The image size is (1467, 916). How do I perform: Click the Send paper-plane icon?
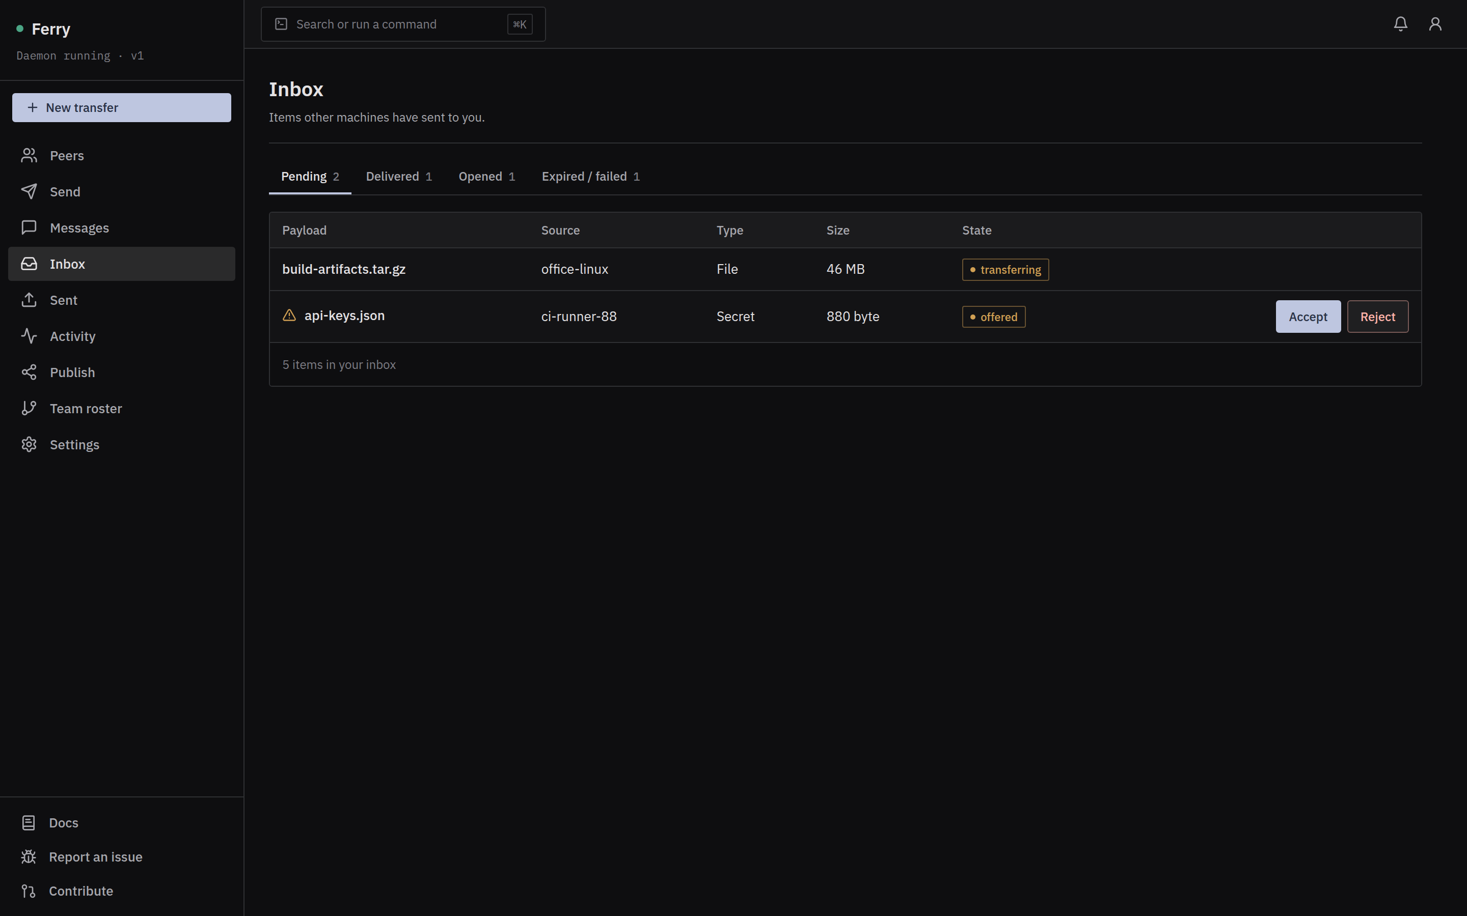coord(29,191)
